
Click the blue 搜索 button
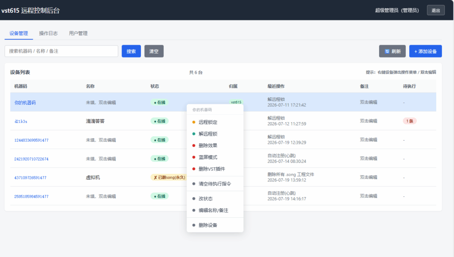tap(131, 51)
